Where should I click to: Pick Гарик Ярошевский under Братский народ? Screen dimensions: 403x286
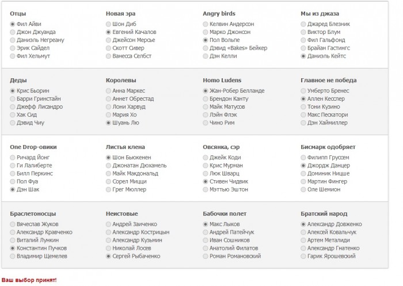click(303, 257)
